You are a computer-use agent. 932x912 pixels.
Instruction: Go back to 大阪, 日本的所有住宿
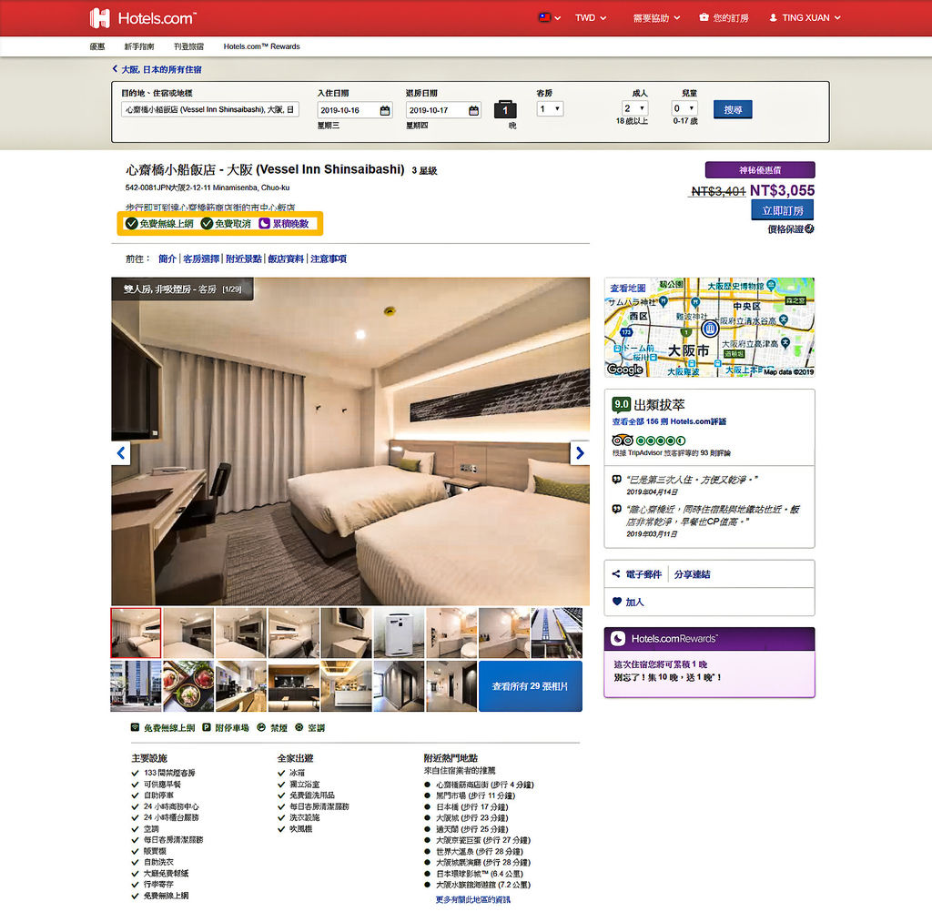[157, 69]
